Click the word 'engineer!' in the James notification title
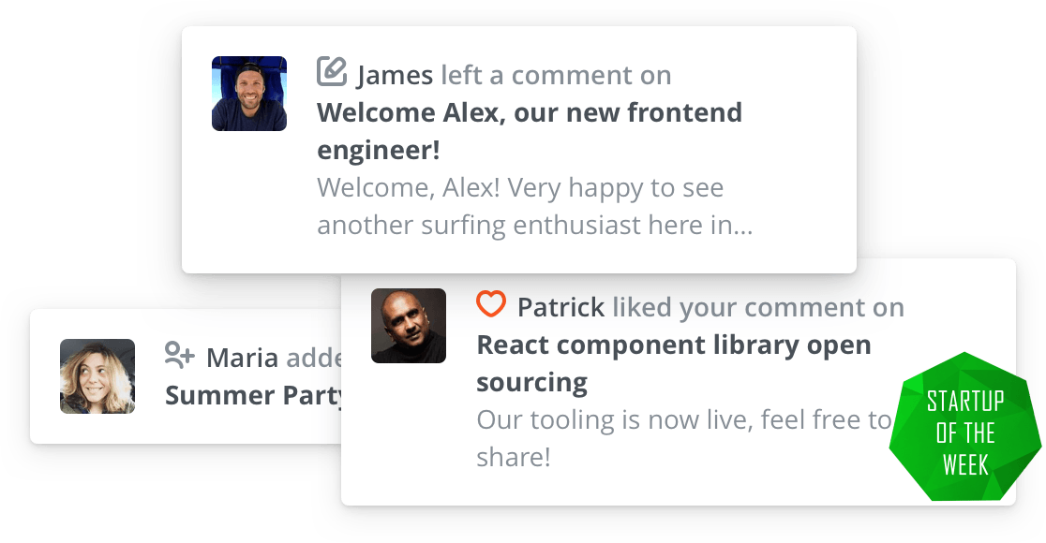1046x543 pixels. tap(379, 150)
